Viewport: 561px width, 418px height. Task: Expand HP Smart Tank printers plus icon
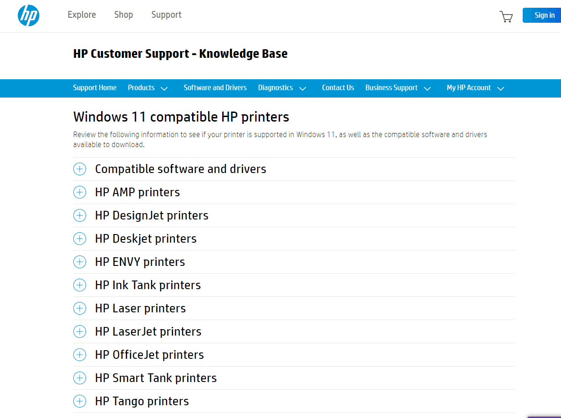tap(80, 378)
